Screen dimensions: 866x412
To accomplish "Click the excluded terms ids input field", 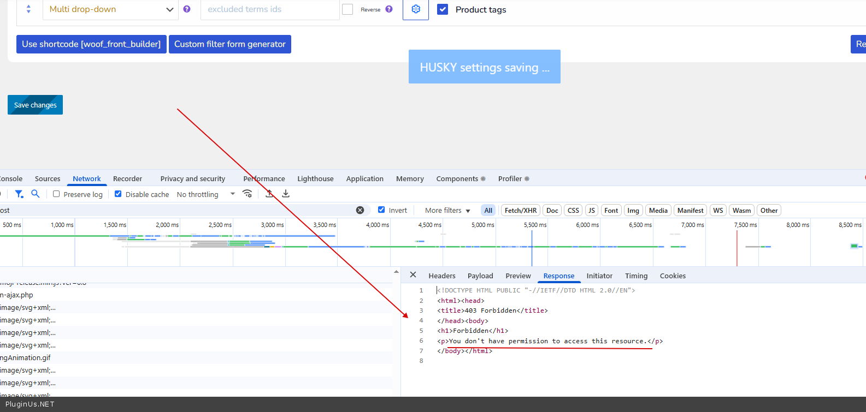I will [270, 9].
